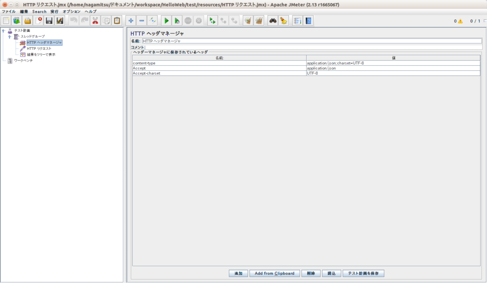This screenshot has width=487, height=283.
Task: Click the 追加 button
Action: (238, 273)
